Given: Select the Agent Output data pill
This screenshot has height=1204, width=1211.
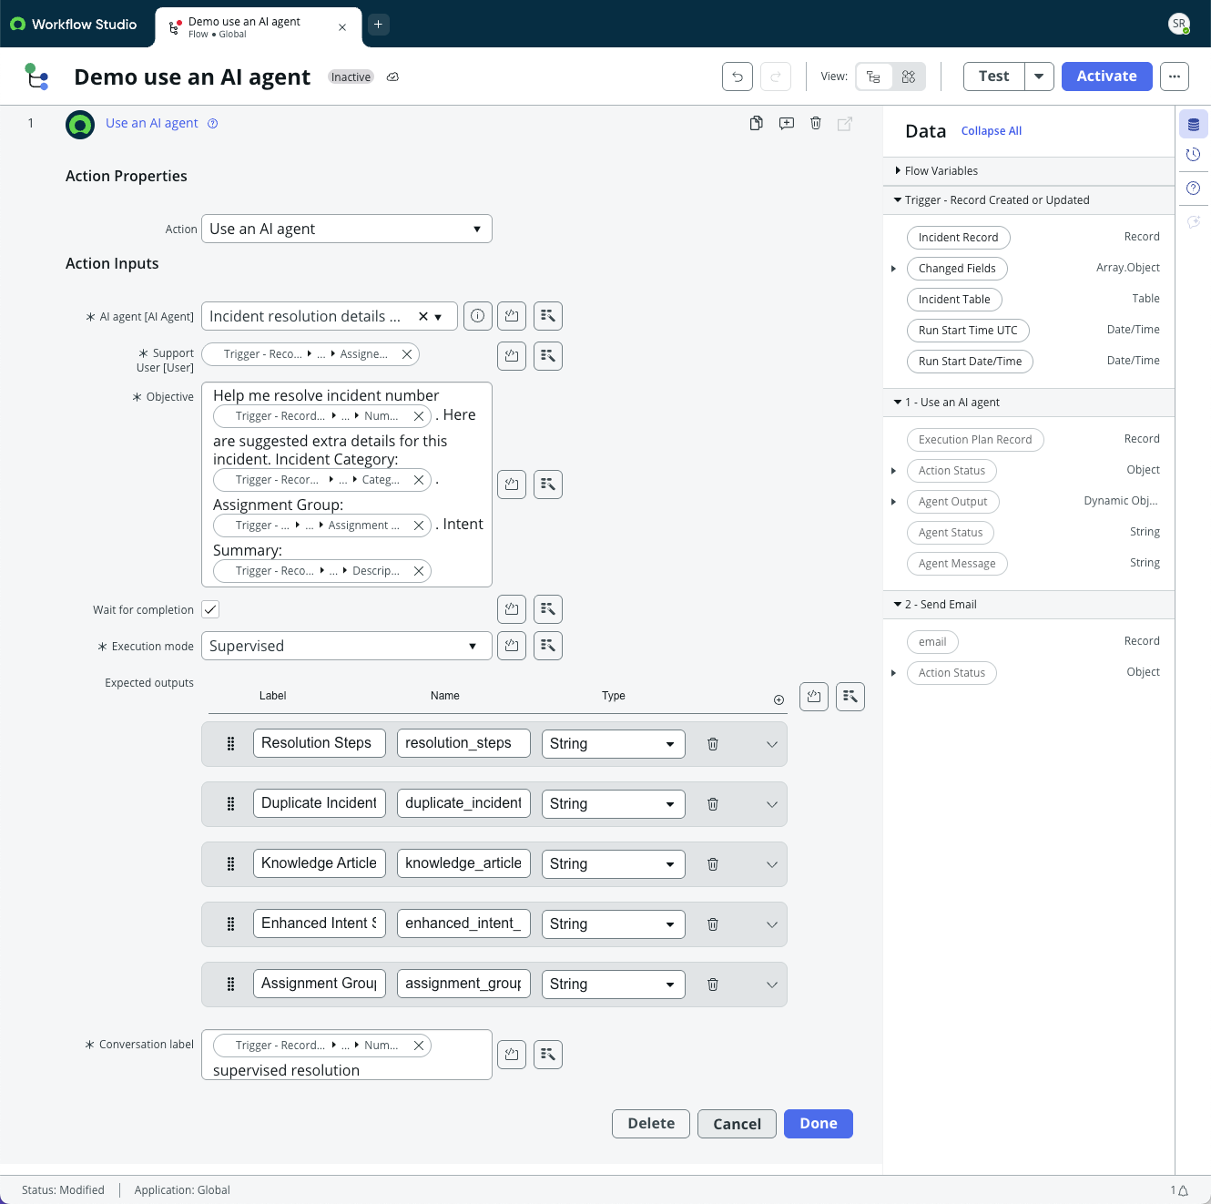Looking at the screenshot, I should (953, 502).
